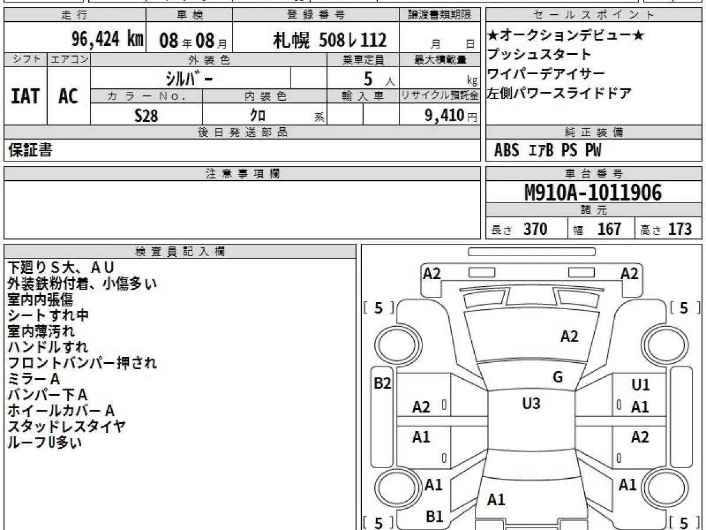Click the バンパー下A note
This screenshot has height=530, width=706.
point(47,395)
